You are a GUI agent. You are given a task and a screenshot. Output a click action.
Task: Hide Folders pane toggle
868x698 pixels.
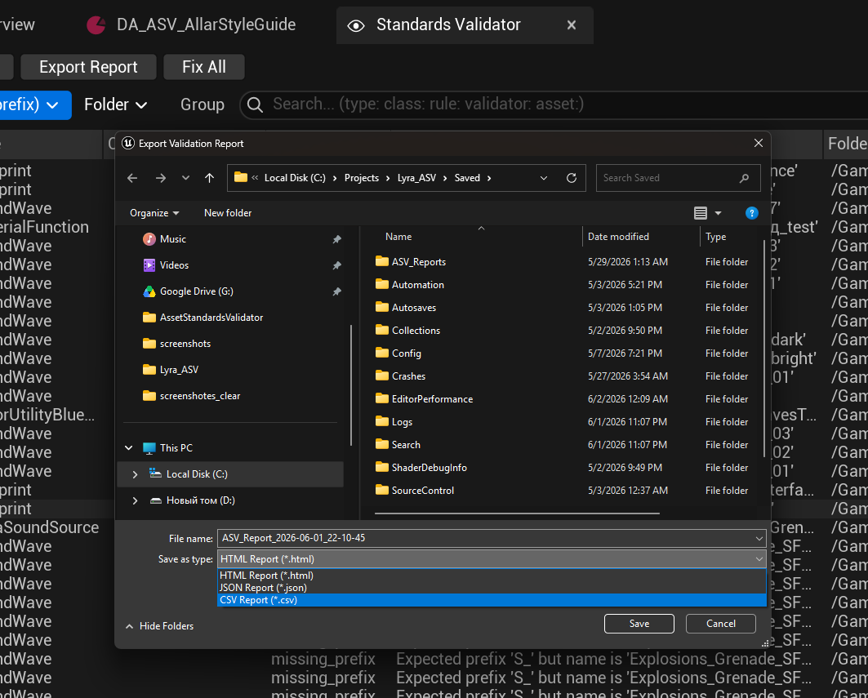click(159, 626)
